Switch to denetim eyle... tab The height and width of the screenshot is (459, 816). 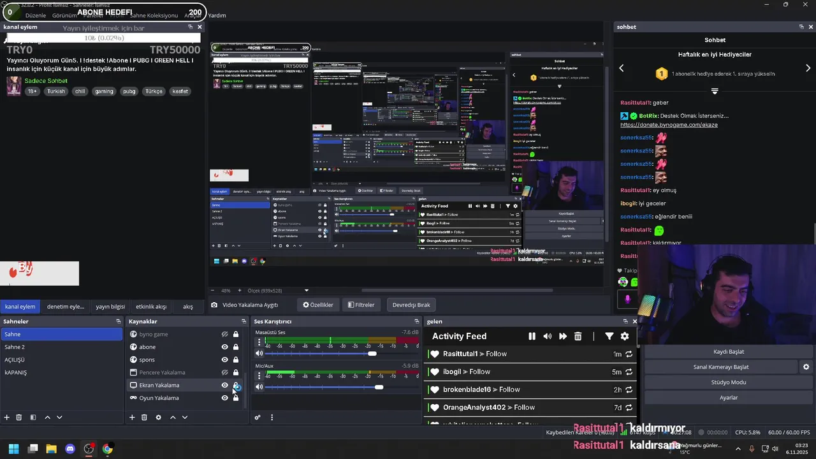pyautogui.click(x=66, y=307)
